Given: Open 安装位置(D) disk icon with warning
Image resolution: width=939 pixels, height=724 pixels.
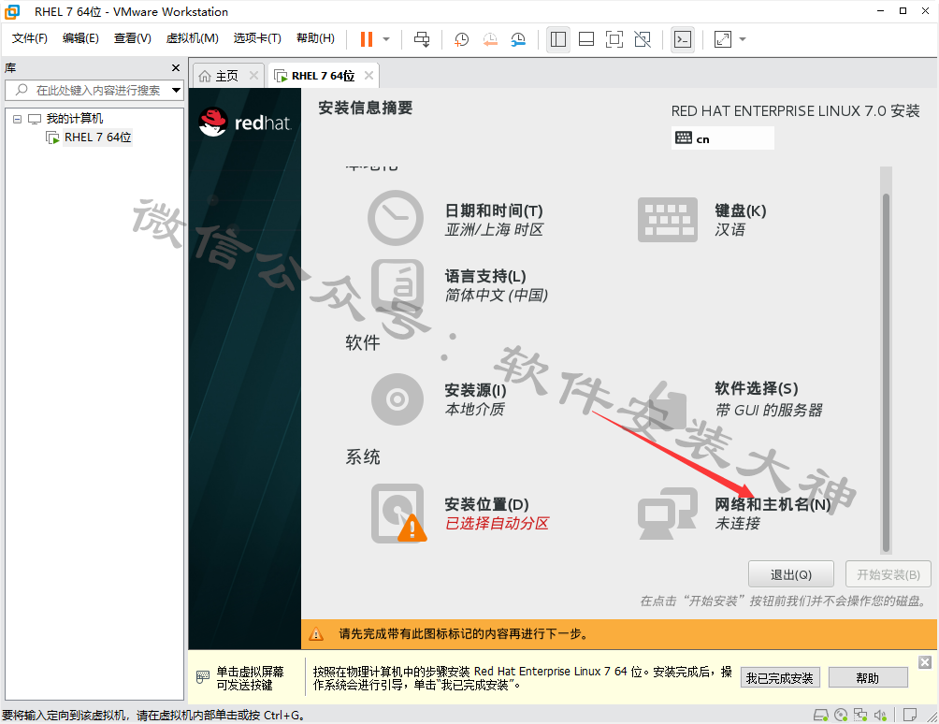Looking at the screenshot, I should tap(398, 514).
